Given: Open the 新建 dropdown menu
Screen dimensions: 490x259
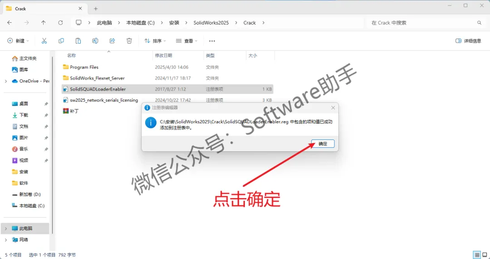Looking at the screenshot, I should click(18, 40).
